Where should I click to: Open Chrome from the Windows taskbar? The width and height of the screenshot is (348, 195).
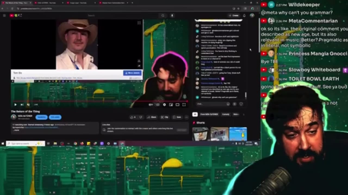tap(75, 144)
